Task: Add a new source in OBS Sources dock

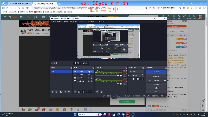Action: coord(75,92)
